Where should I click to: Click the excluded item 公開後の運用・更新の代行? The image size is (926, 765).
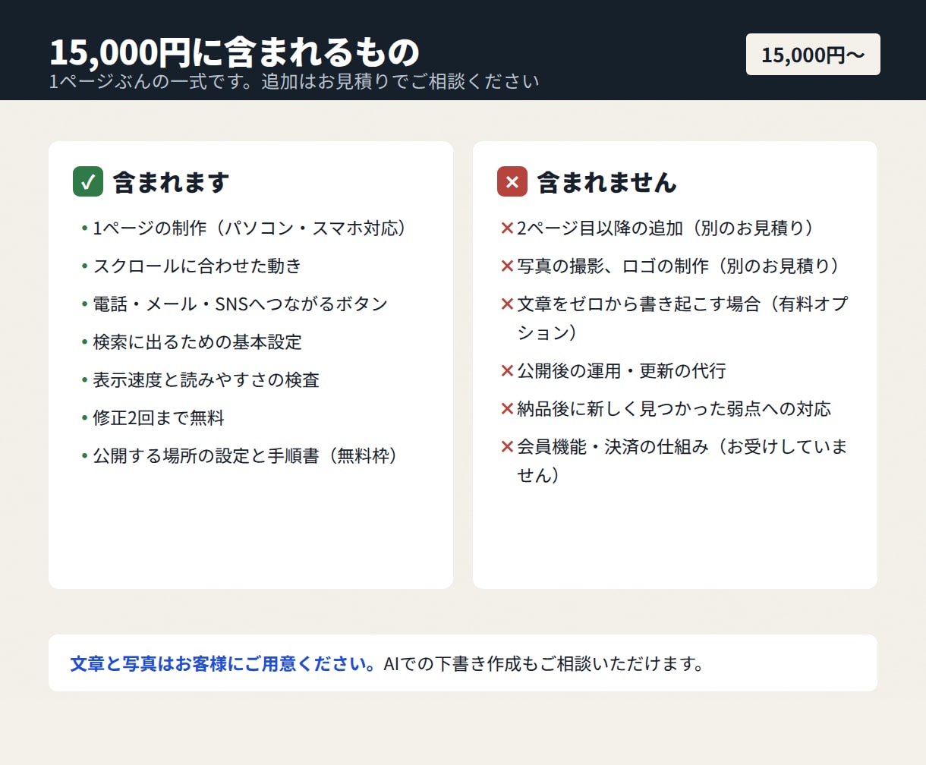click(622, 370)
